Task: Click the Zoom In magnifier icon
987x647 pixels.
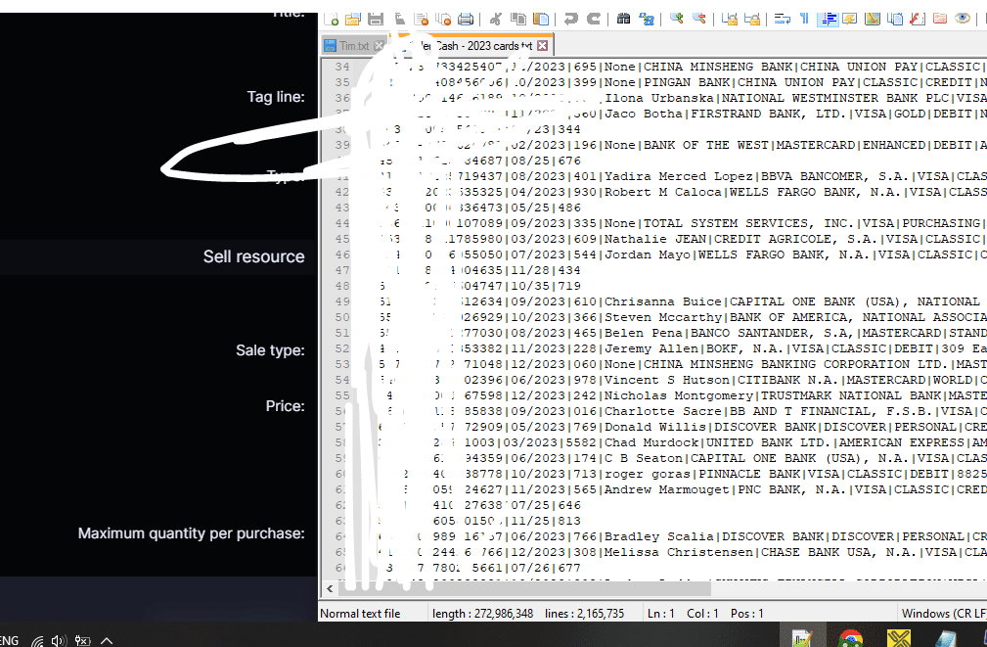Action: pos(677,19)
